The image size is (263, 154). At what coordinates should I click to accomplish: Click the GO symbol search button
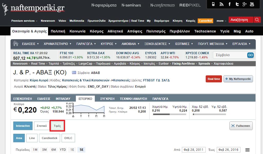tap(250, 55)
